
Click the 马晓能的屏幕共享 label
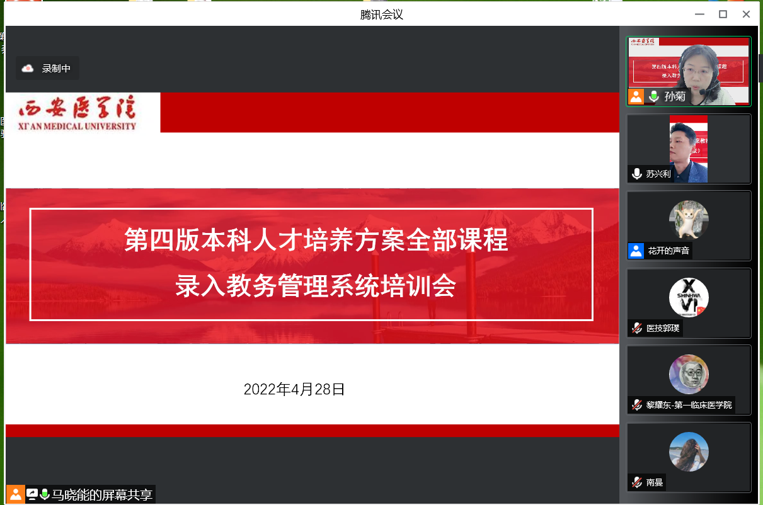pos(102,495)
